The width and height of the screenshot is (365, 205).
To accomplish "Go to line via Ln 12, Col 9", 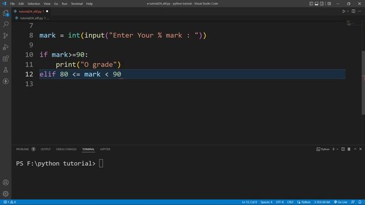I will pos(249,202).
